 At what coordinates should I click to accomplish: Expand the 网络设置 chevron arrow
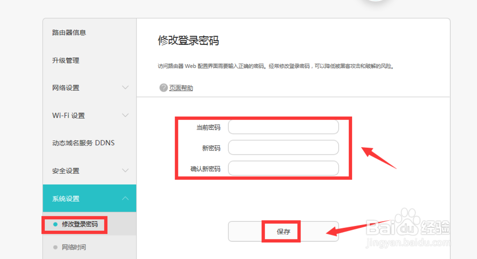125,87
